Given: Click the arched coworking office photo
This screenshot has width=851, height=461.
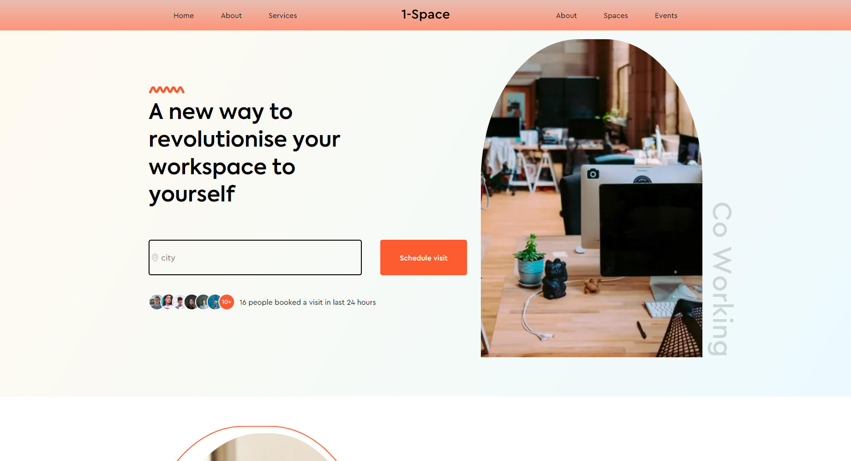Looking at the screenshot, I should click(592, 198).
